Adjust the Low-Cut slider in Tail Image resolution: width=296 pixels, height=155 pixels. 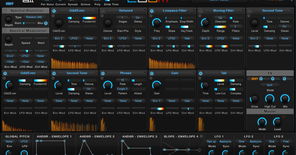[220, 89]
